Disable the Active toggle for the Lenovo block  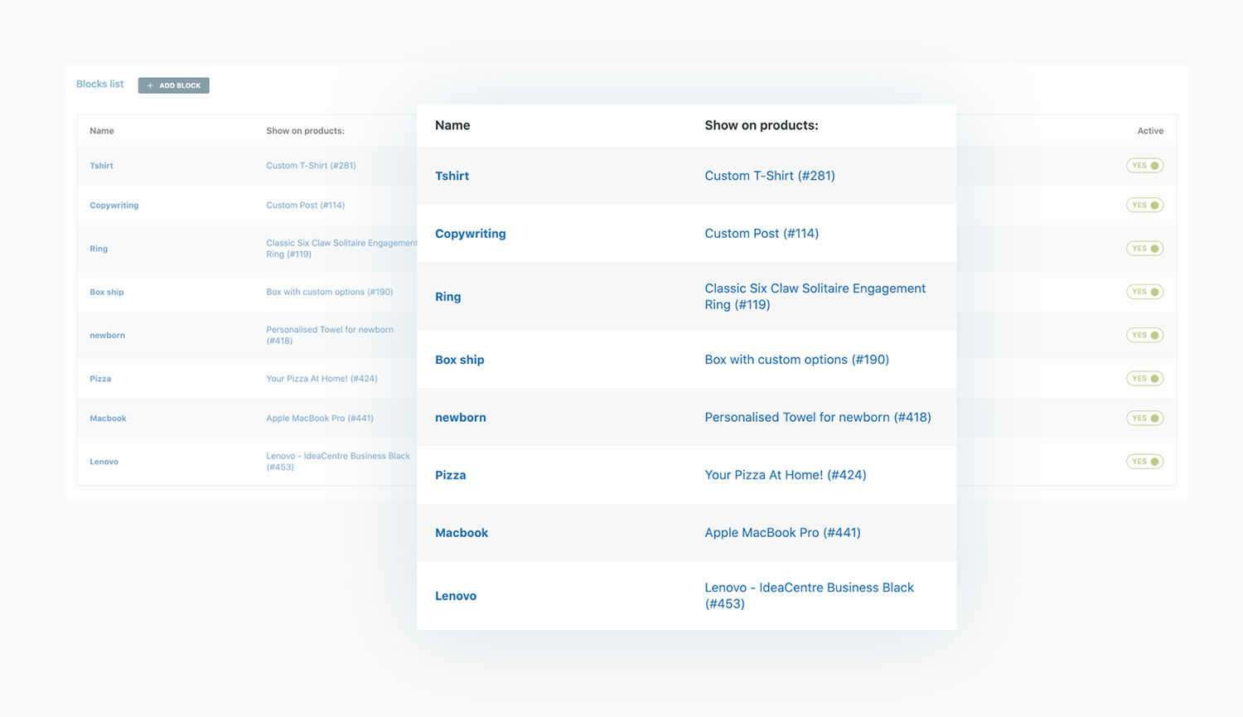tap(1144, 462)
